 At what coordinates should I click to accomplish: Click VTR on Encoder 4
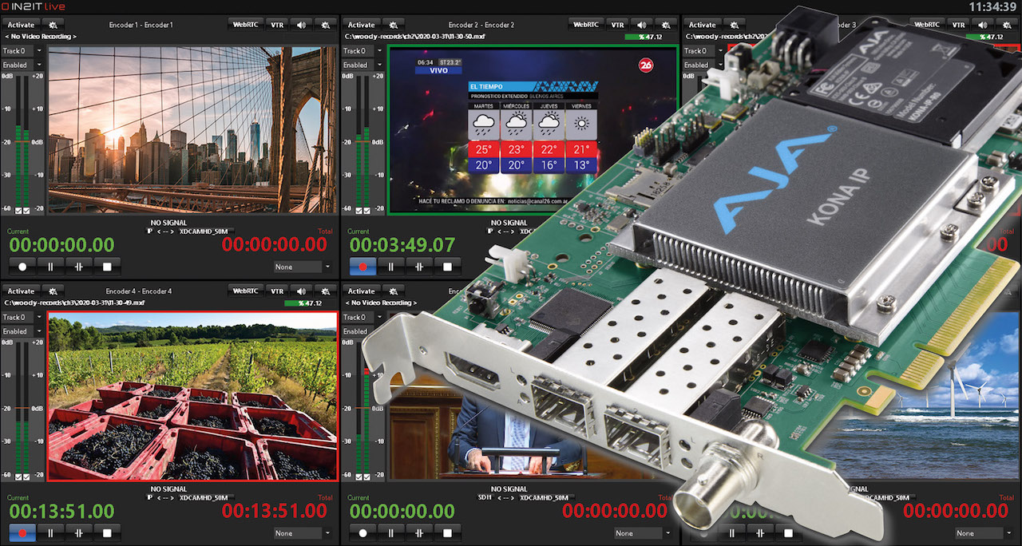point(276,291)
